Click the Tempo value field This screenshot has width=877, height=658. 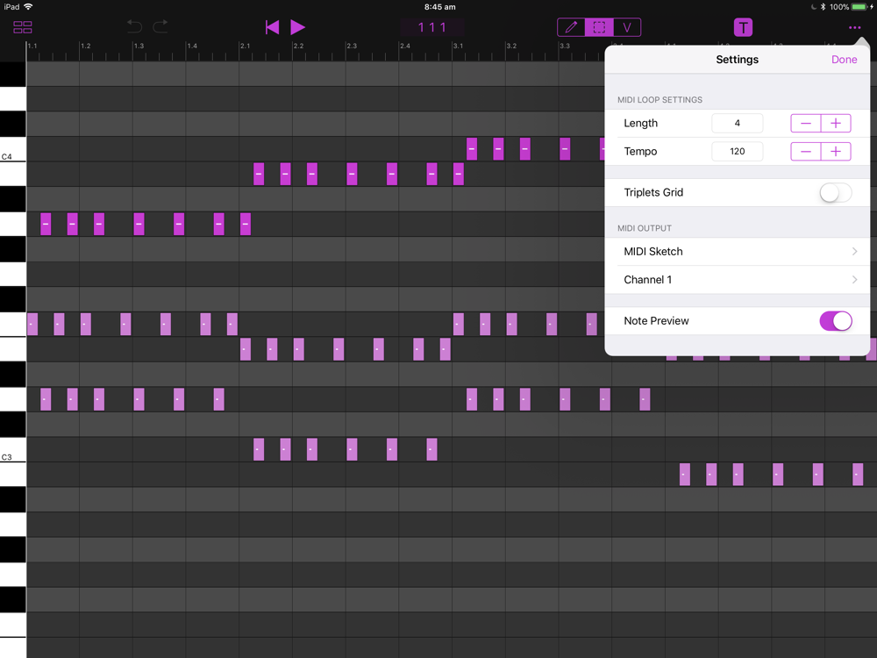click(x=738, y=151)
